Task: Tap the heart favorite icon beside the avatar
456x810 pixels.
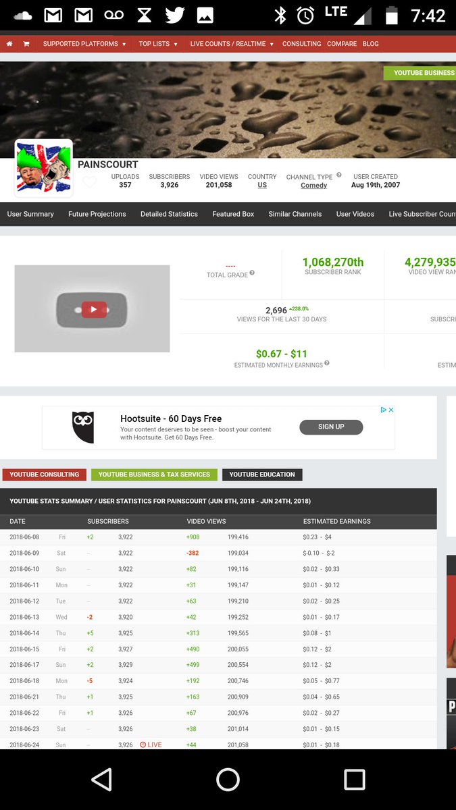Action: [89, 182]
